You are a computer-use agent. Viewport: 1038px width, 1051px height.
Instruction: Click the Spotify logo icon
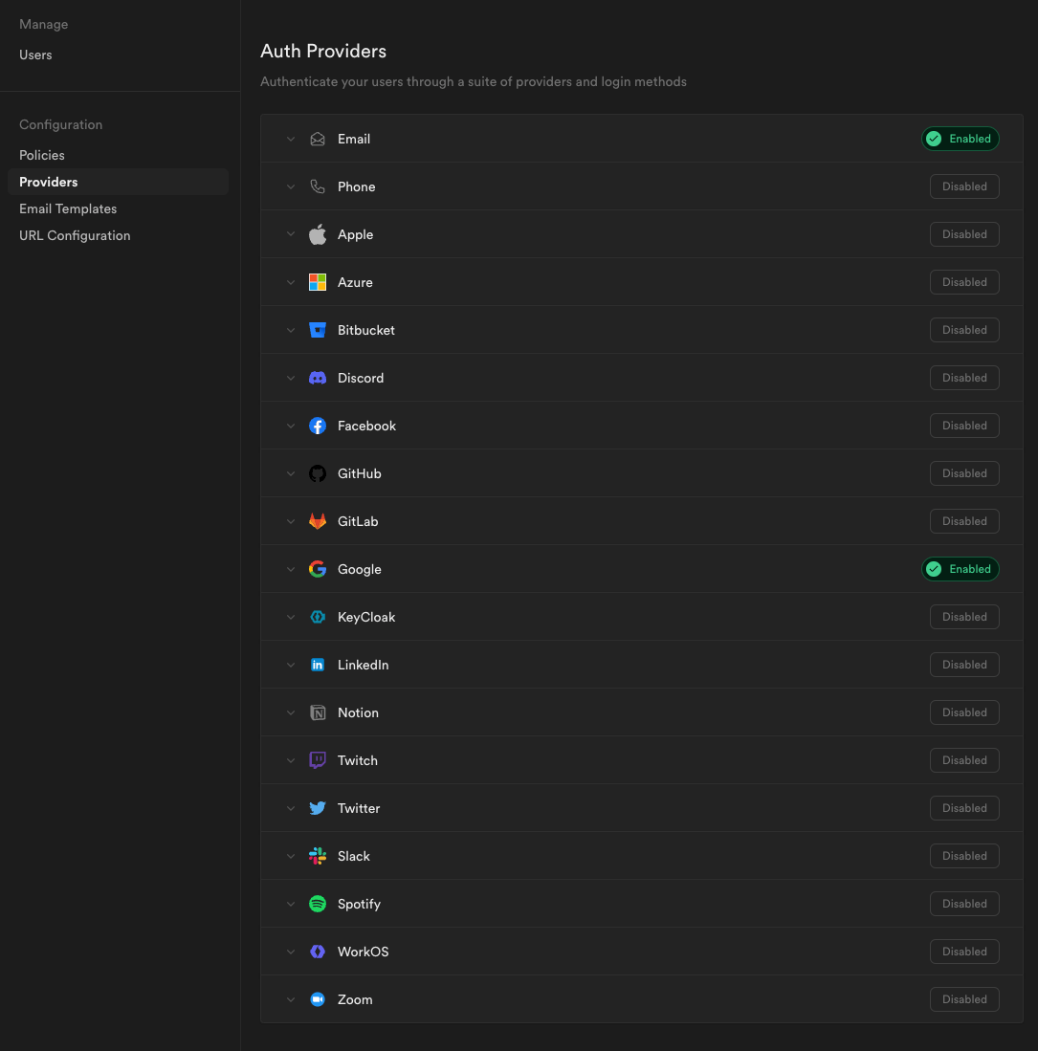(318, 905)
